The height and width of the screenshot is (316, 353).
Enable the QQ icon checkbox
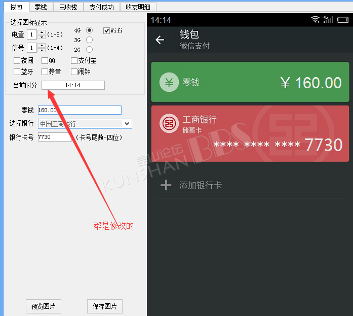coord(45,60)
